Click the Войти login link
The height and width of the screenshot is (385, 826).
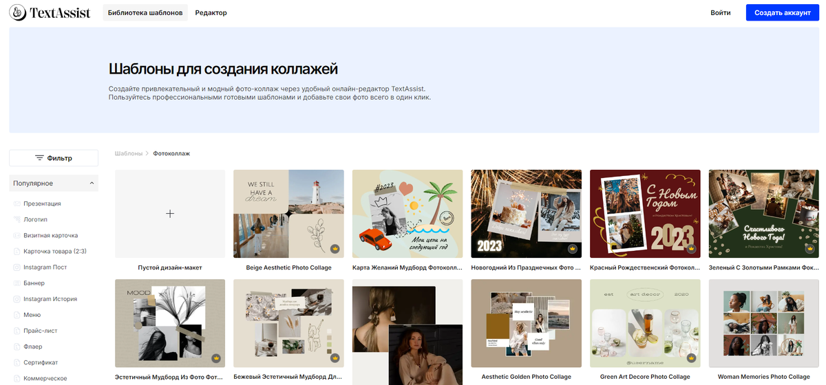click(721, 12)
